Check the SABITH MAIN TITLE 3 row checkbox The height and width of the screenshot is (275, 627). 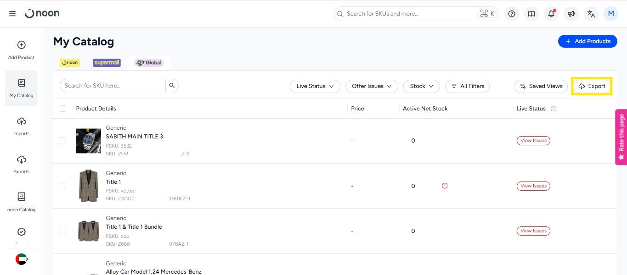(x=63, y=141)
